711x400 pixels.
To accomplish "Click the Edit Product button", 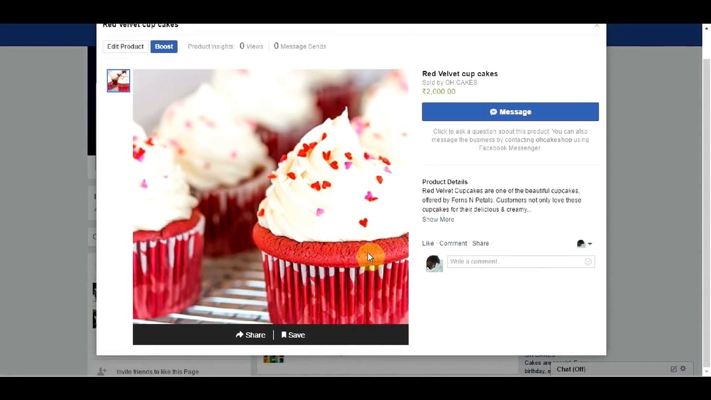I will click(126, 47).
